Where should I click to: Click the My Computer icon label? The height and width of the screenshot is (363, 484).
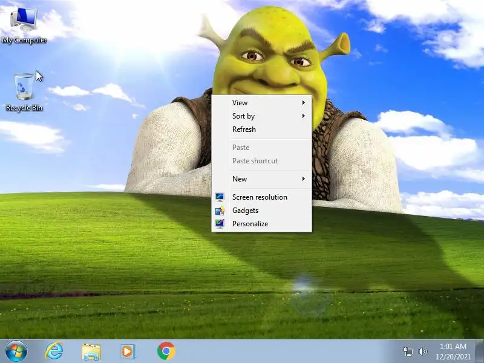tap(24, 40)
